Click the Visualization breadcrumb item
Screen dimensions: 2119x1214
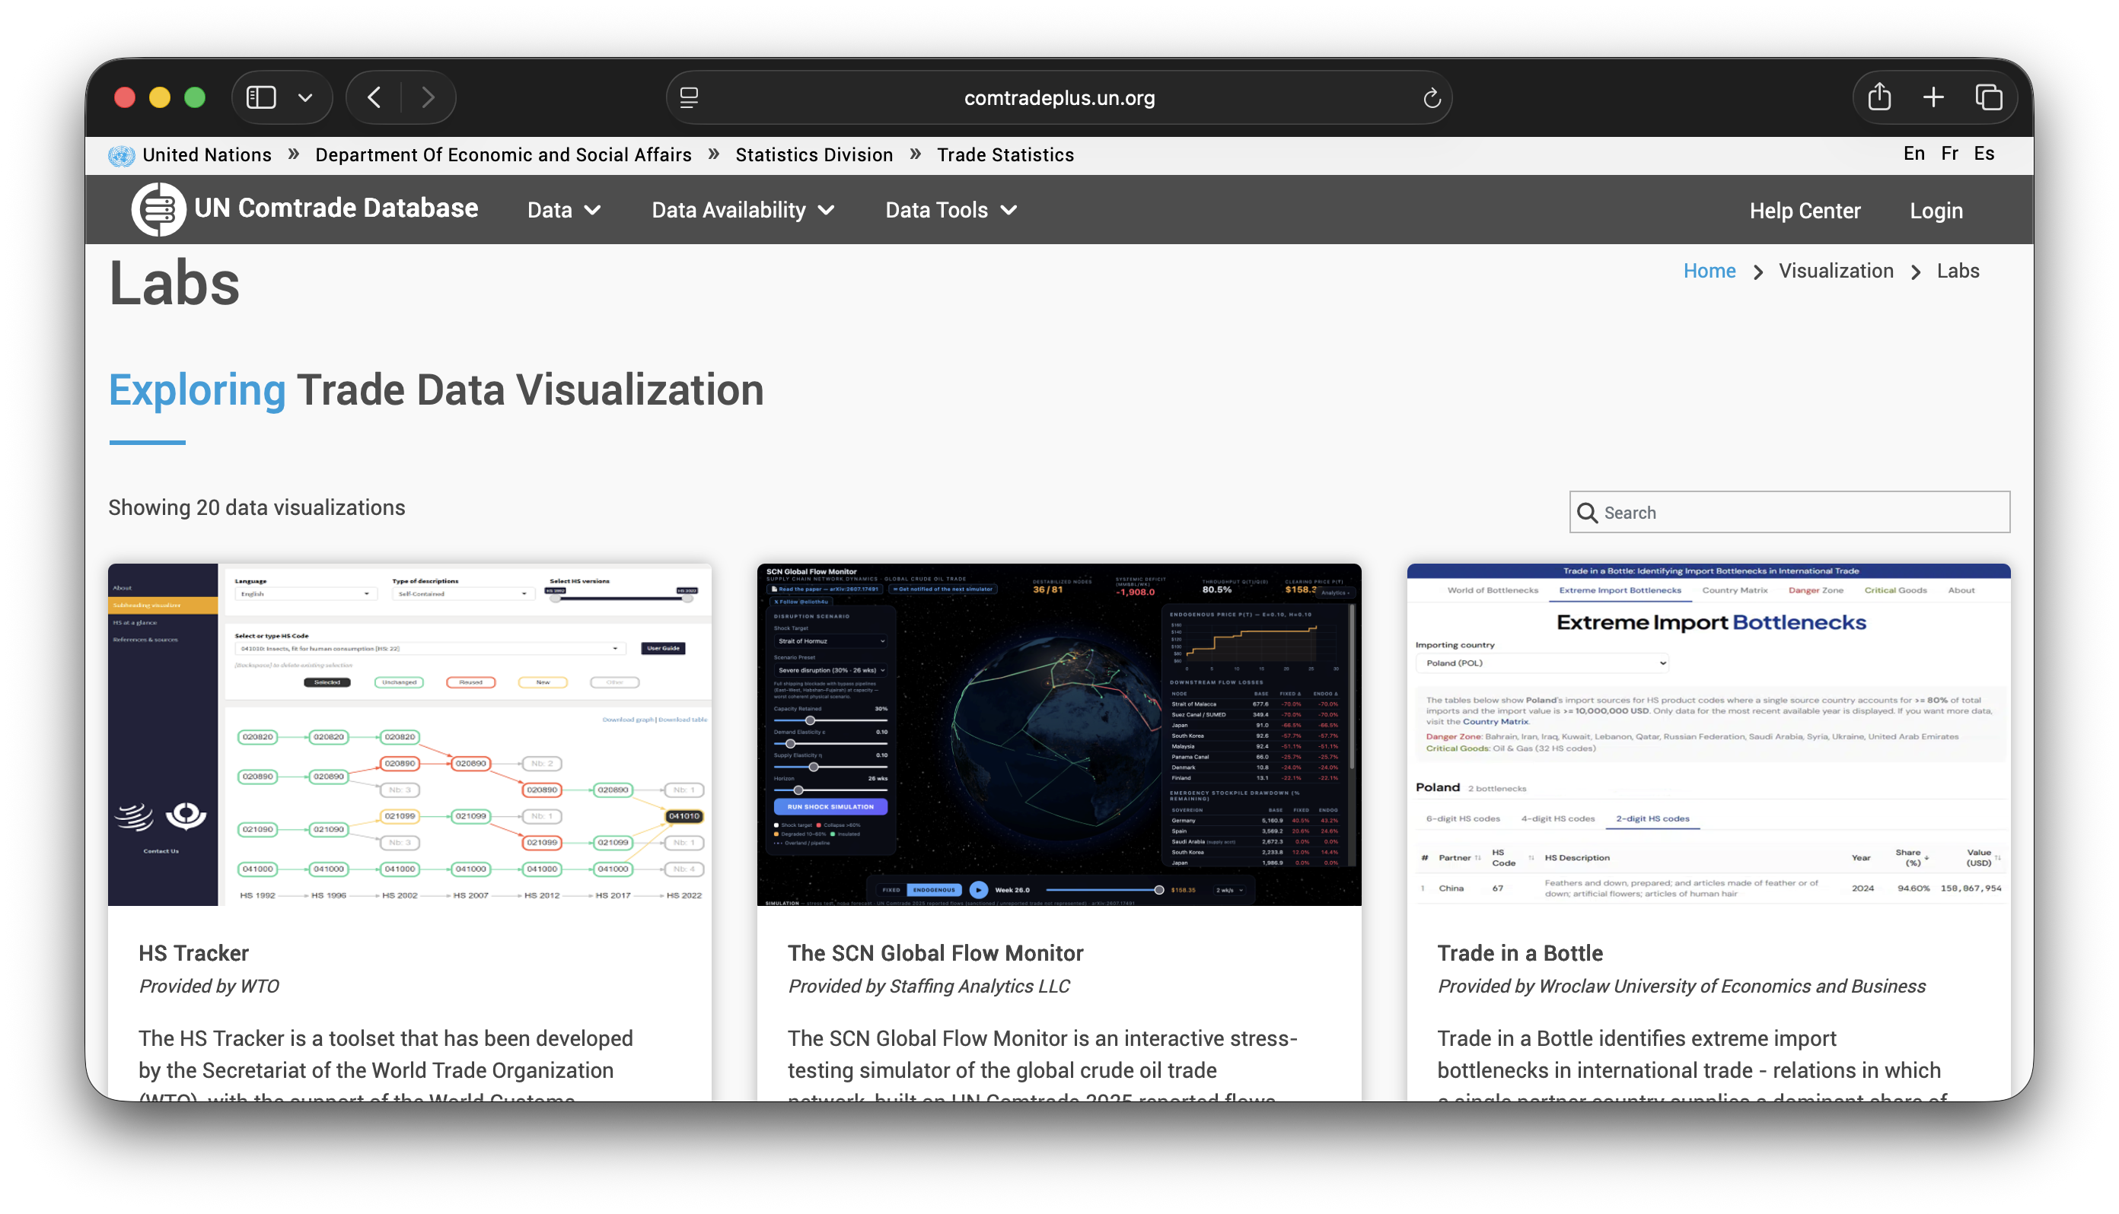pyautogui.click(x=1836, y=271)
